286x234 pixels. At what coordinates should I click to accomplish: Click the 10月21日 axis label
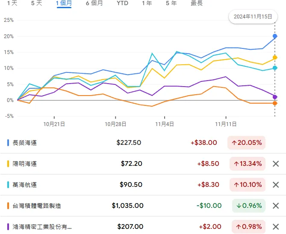pyautogui.click(x=54, y=124)
